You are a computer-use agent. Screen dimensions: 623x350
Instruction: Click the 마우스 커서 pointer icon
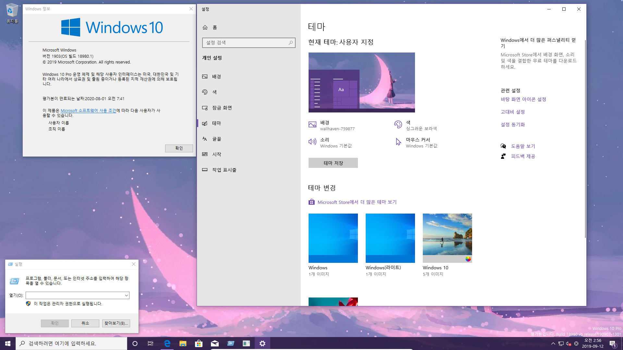pyautogui.click(x=398, y=142)
